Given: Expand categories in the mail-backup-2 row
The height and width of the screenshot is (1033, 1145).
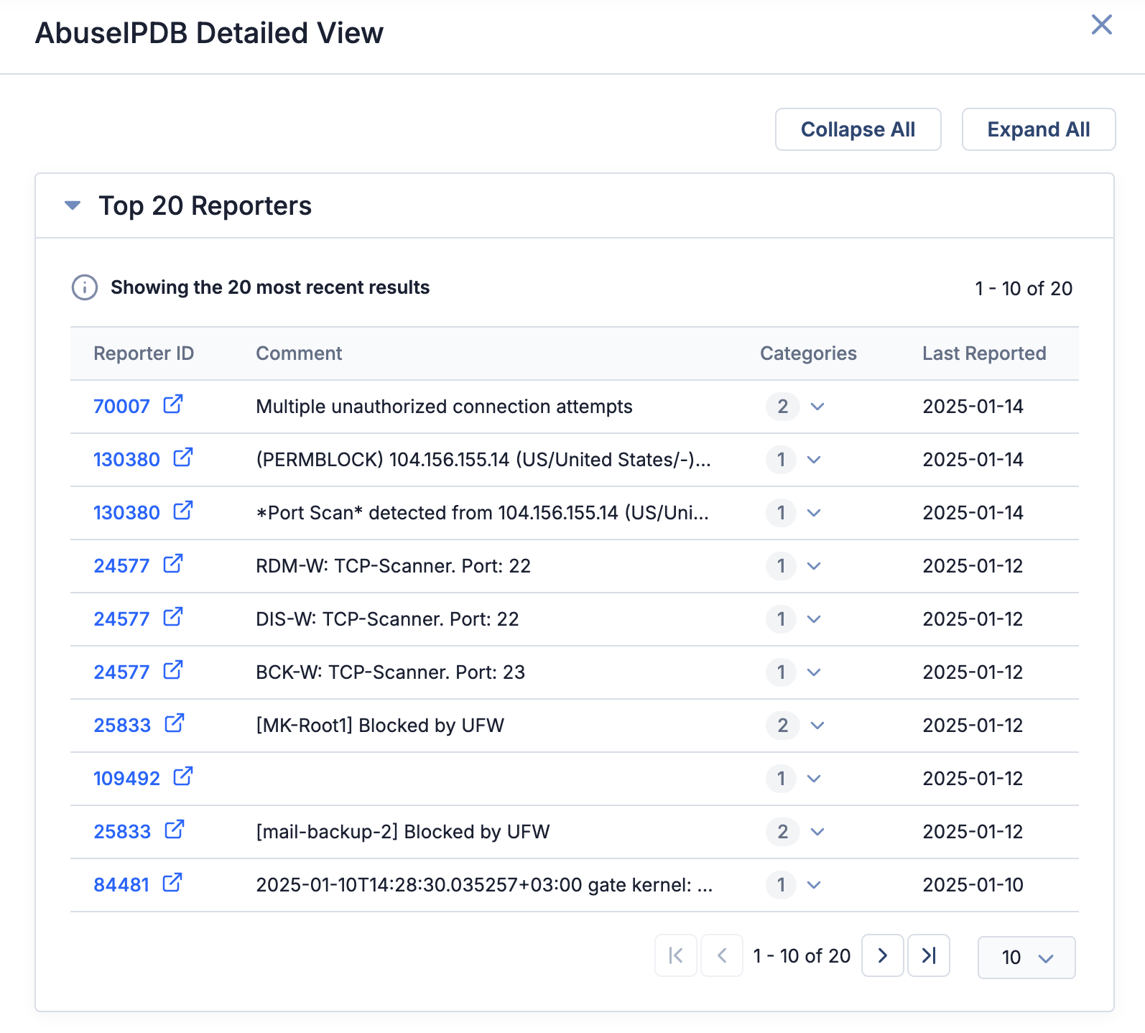Looking at the screenshot, I should pos(817,832).
